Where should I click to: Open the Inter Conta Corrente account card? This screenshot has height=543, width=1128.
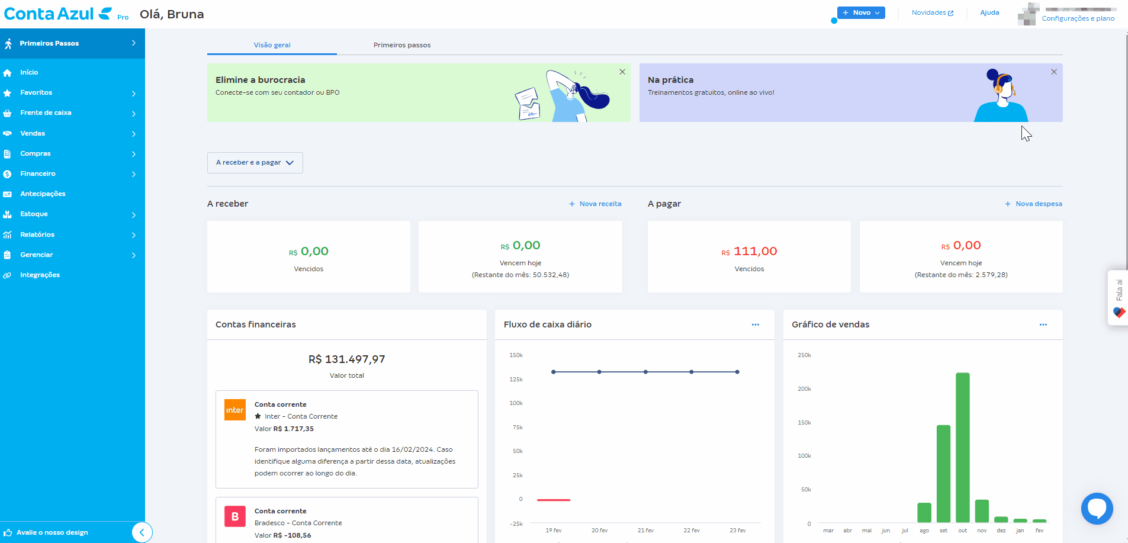tap(346, 439)
